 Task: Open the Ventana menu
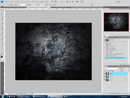pos(42,2)
